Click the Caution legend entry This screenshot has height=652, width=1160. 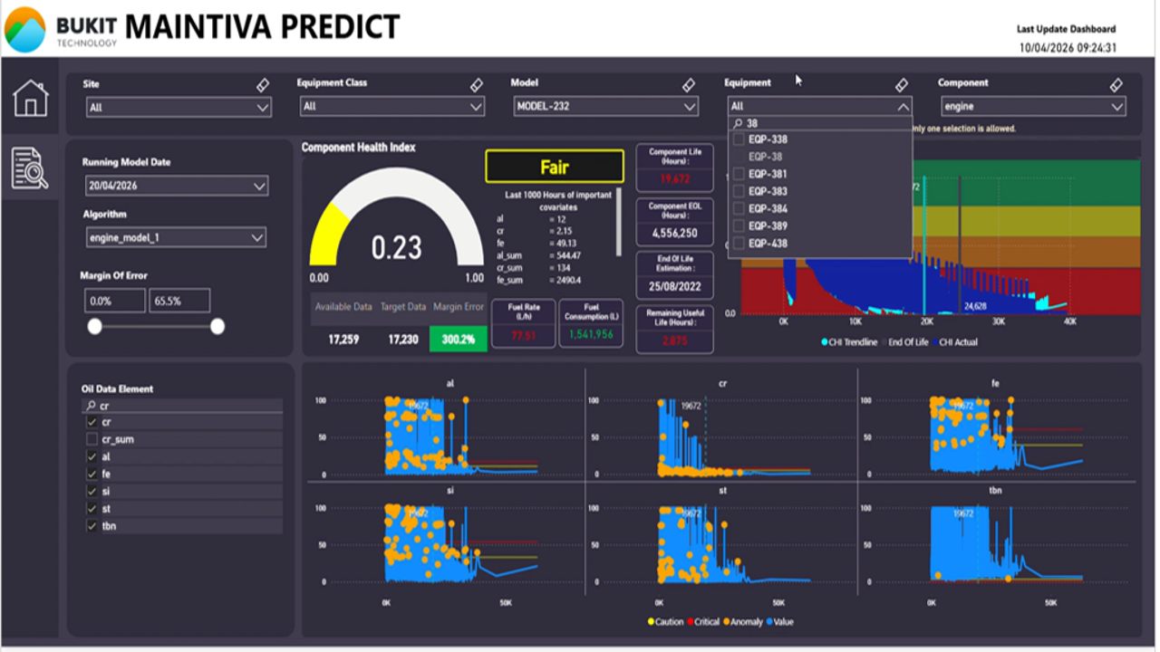click(665, 622)
